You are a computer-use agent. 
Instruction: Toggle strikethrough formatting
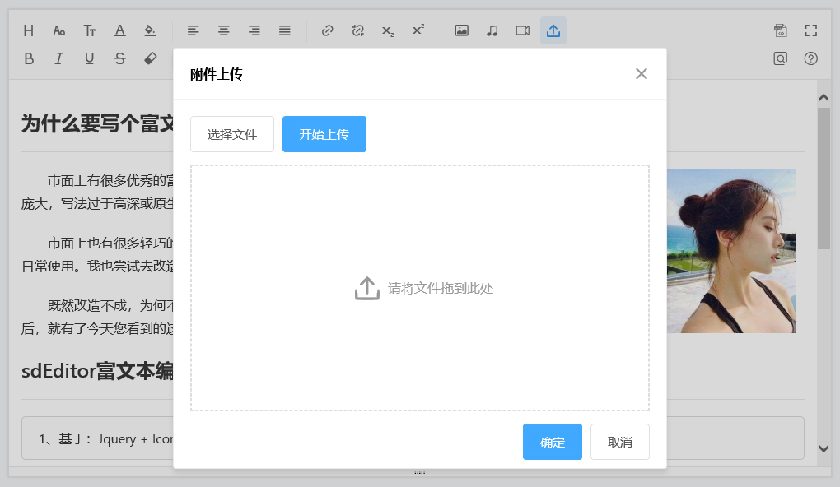coord(119,58)
